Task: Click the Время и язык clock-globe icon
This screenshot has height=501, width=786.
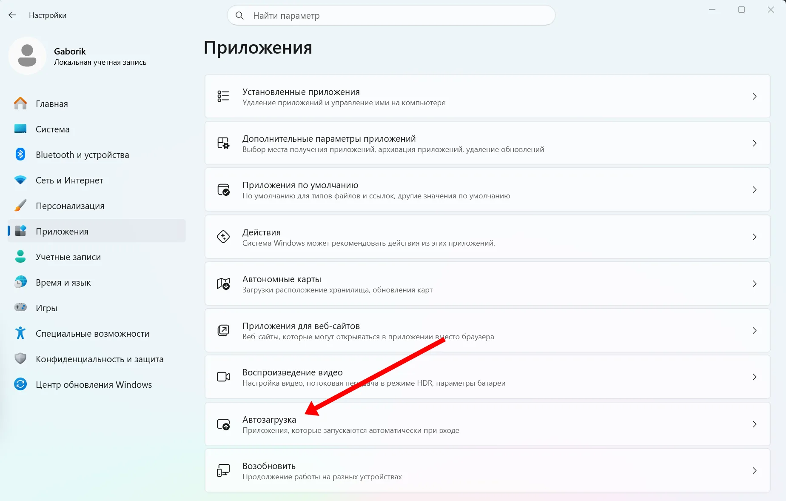Action: click(x=20, y=282)
